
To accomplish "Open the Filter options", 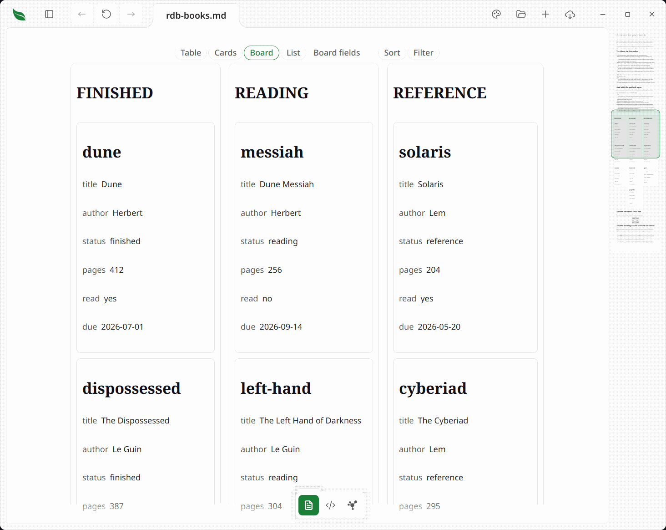I will (424, 53).
